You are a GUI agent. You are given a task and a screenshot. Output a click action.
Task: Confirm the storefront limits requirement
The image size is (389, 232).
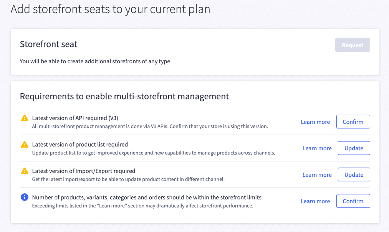353,201
